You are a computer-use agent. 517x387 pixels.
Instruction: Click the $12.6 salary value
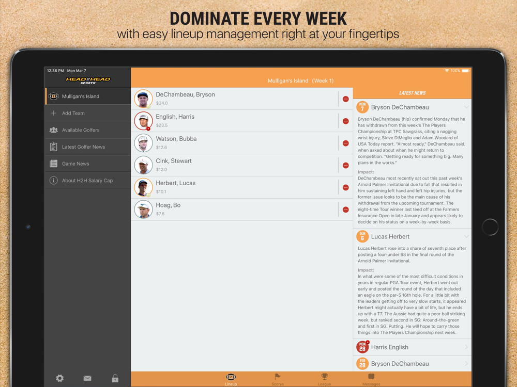point(161,147)
